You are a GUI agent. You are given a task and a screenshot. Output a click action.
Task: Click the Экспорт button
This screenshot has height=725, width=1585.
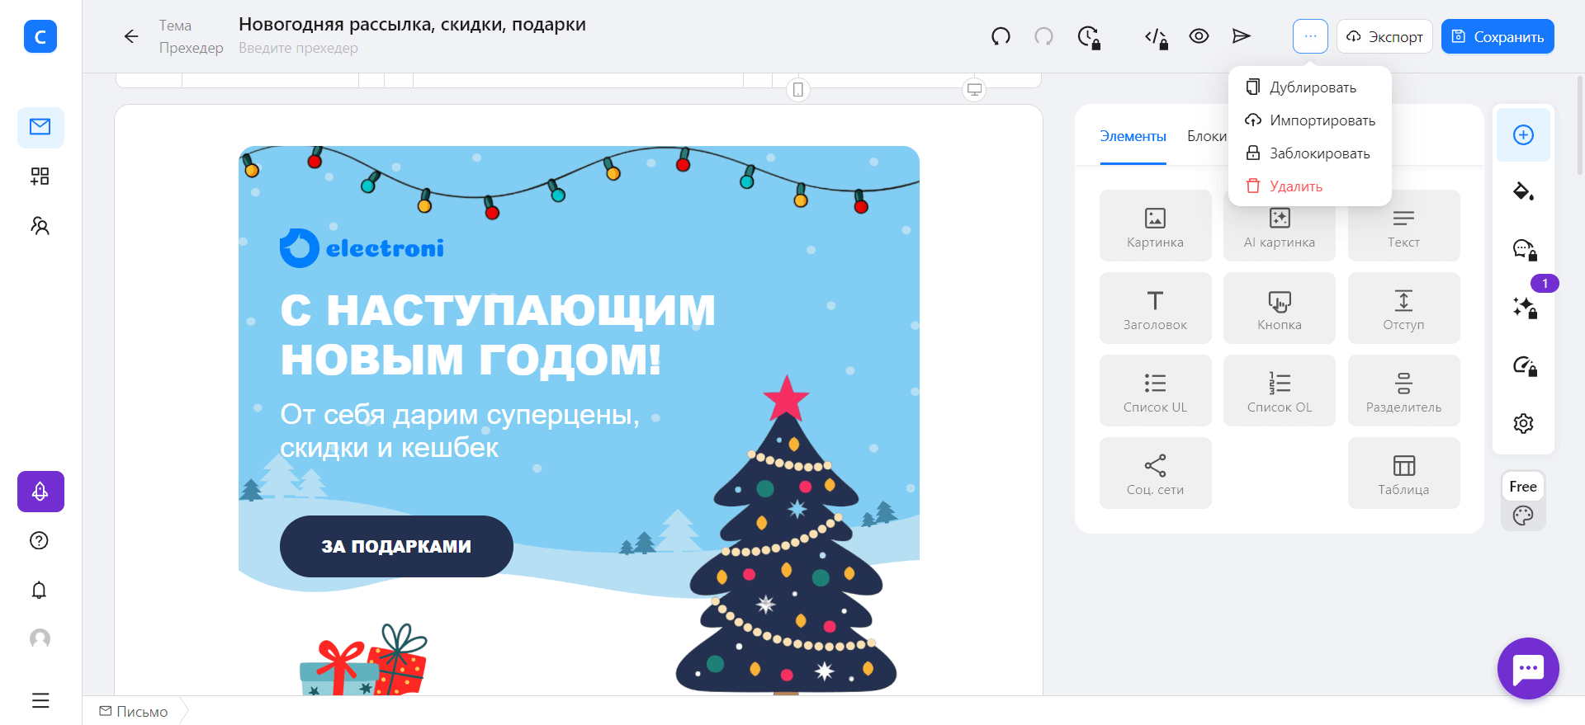click(x=1384, y=36)
